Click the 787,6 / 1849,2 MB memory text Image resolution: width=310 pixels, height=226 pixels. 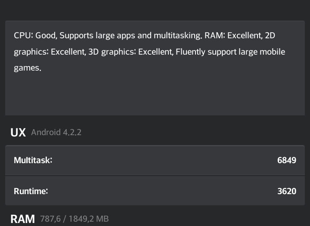[74, 219]
